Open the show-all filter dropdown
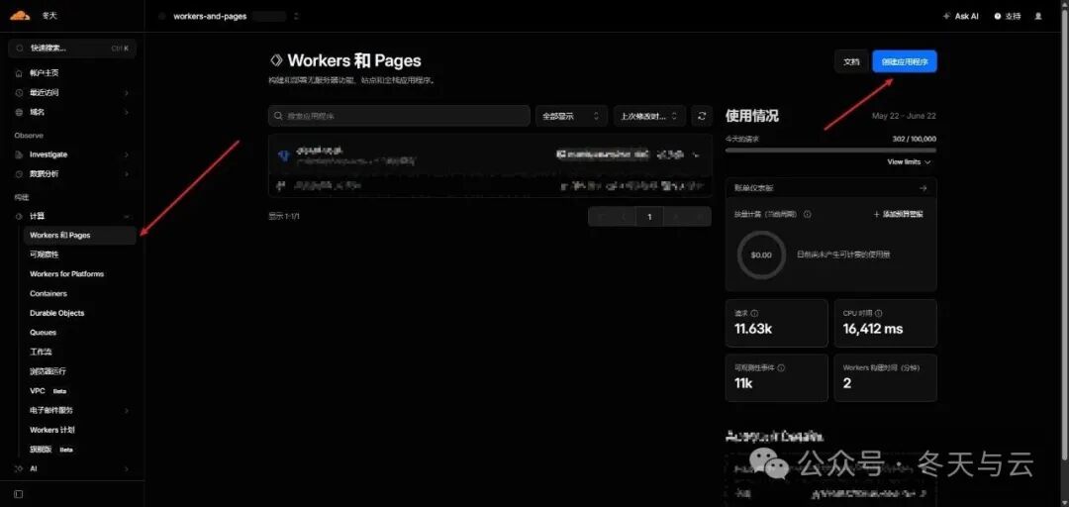1069x507 pixels. pyautogui.click(x=571, y=116)
